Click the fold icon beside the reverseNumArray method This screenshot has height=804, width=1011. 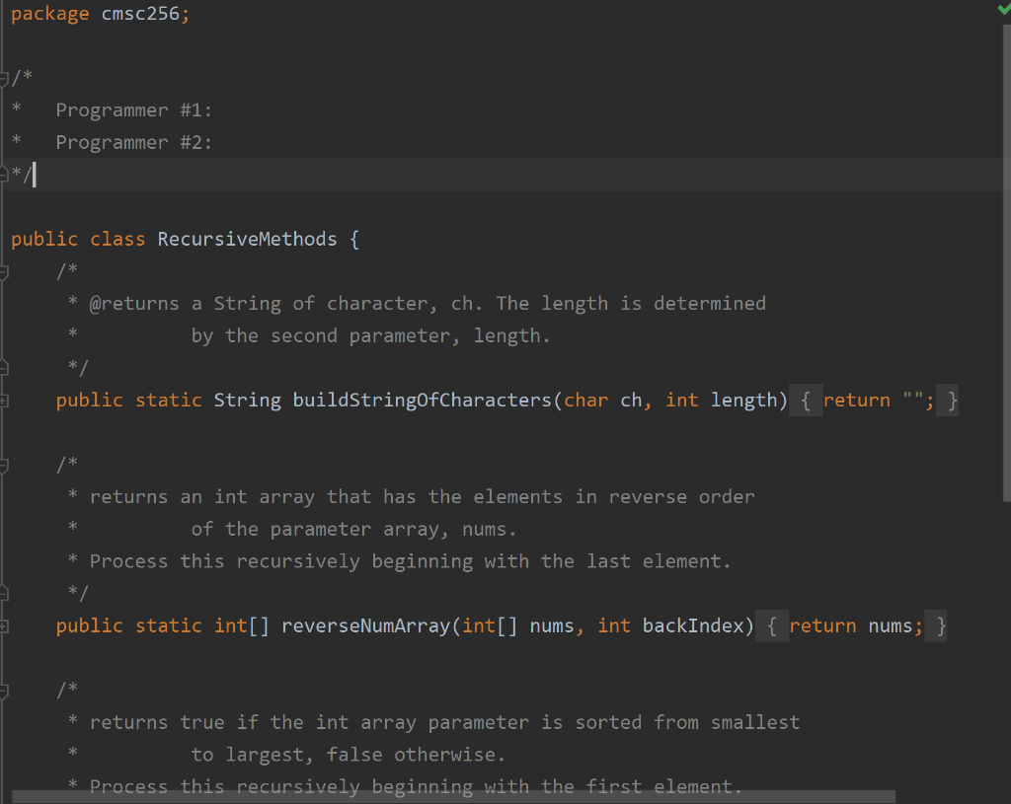(x=4, y=624)
